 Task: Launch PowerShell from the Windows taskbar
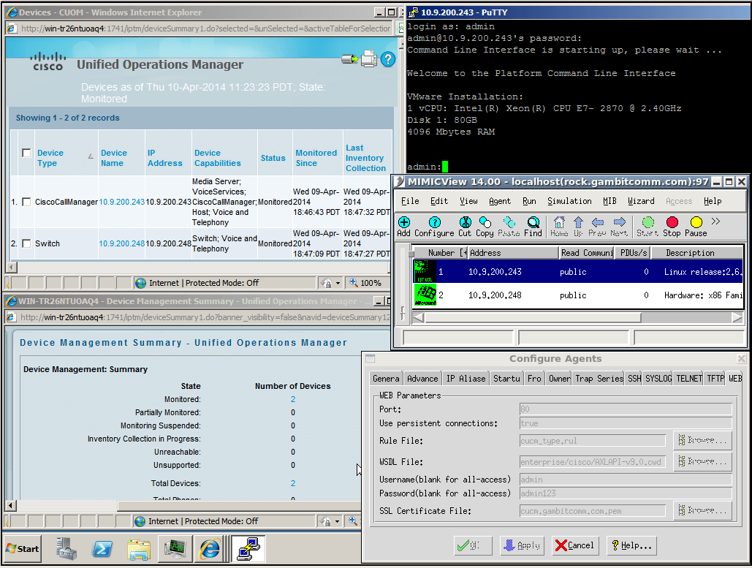pos(102,548)
